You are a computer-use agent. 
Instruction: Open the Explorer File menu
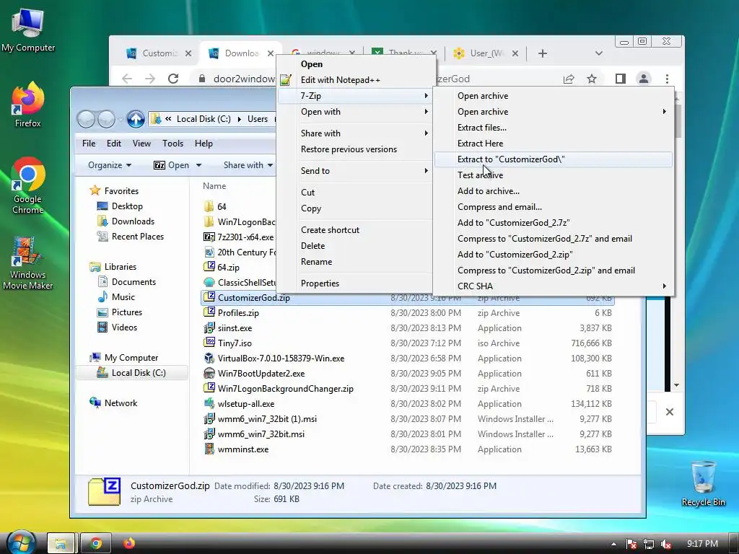[89, 144]
